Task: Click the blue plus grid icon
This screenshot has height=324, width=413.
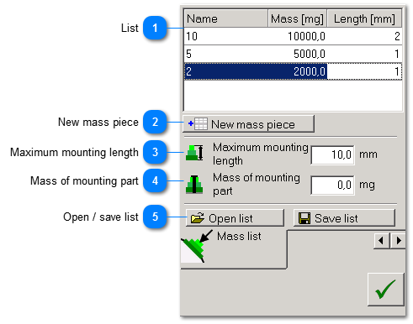Action: click(198, 123)
